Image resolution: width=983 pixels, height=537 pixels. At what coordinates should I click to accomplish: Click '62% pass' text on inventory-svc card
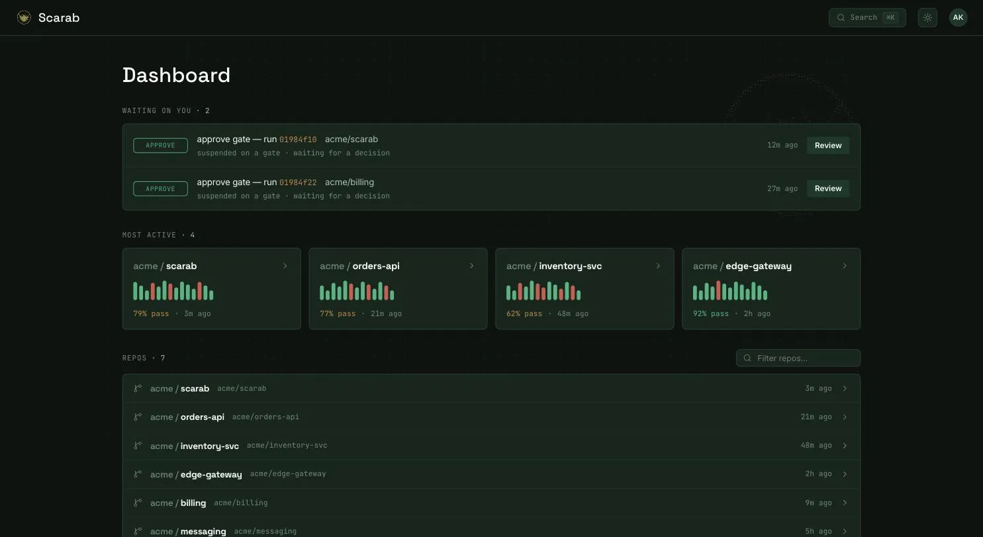click(x=524, y=313)
